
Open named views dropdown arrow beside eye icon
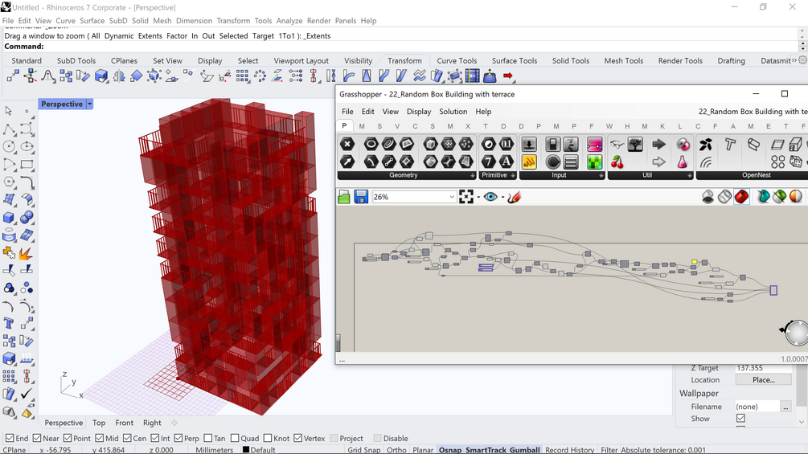pyautogui.click(x=502, y=197)
